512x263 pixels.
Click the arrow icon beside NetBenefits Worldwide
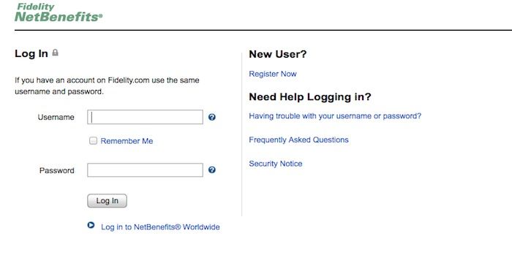pos(91,225)
